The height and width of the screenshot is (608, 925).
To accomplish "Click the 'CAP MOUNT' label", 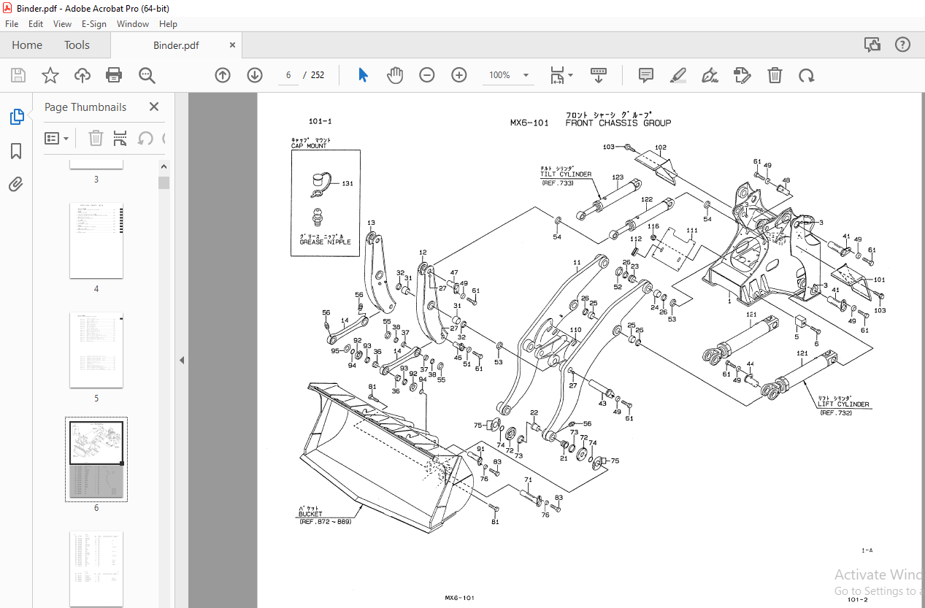I will pyautogui.click(x=309, y=146).
